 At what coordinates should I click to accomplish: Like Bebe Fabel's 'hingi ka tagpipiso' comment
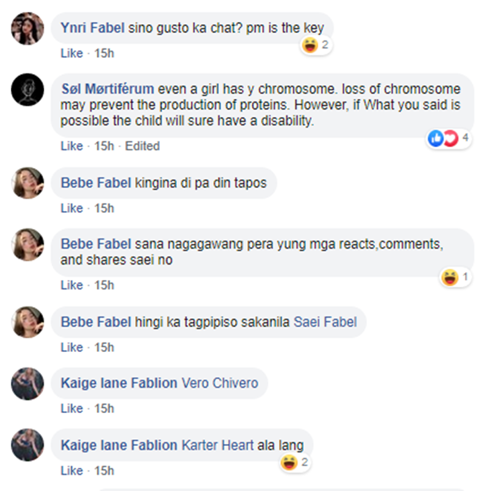[x=71, y=347]
